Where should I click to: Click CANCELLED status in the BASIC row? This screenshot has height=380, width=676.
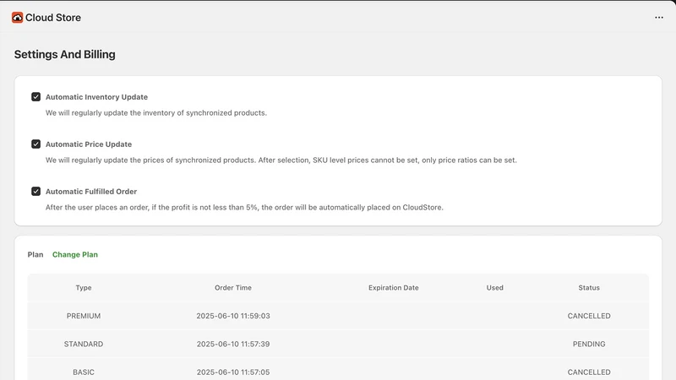(x=589, y=372)
